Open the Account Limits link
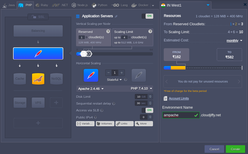248x154 pixels. (x=179, y=98)
